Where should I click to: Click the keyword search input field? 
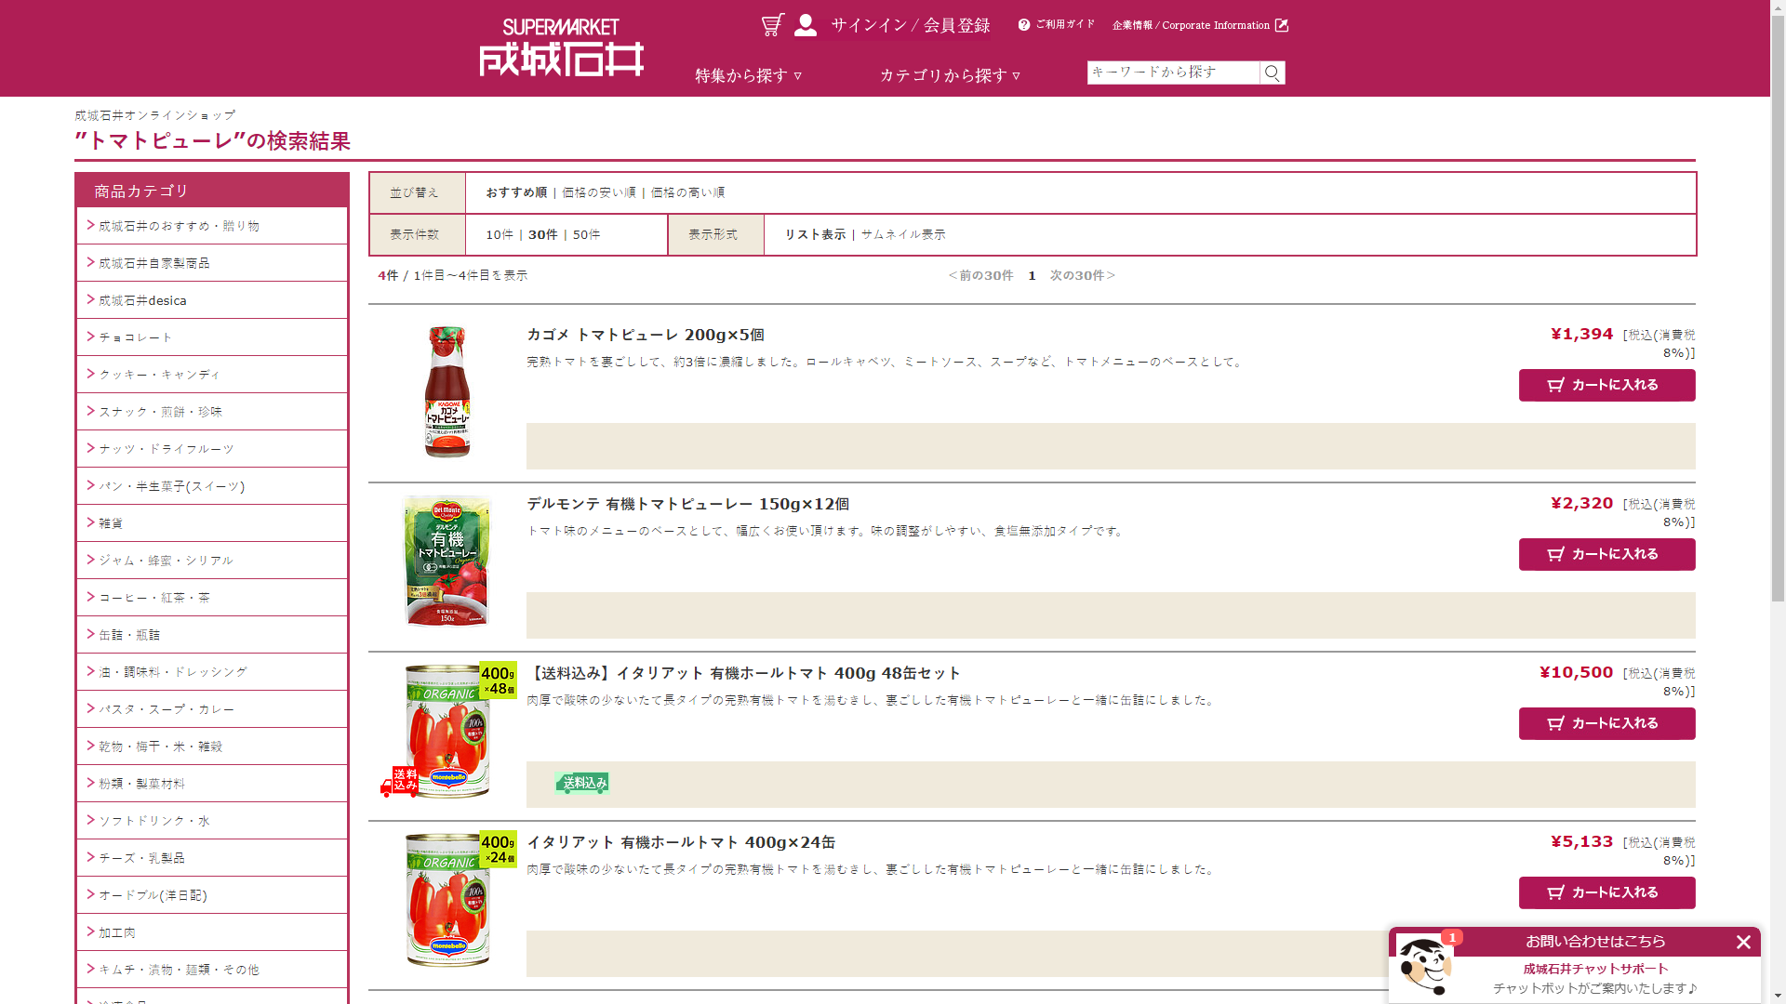click(x=1172, y=73)
